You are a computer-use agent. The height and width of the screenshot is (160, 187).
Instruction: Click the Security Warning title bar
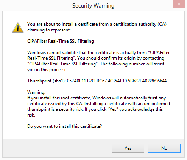93,6
